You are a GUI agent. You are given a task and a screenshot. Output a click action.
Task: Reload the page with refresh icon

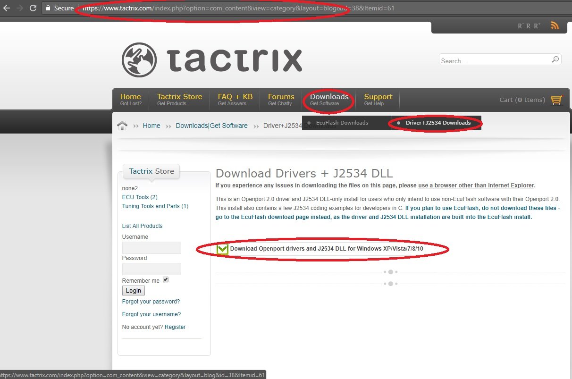click(33, 8)
